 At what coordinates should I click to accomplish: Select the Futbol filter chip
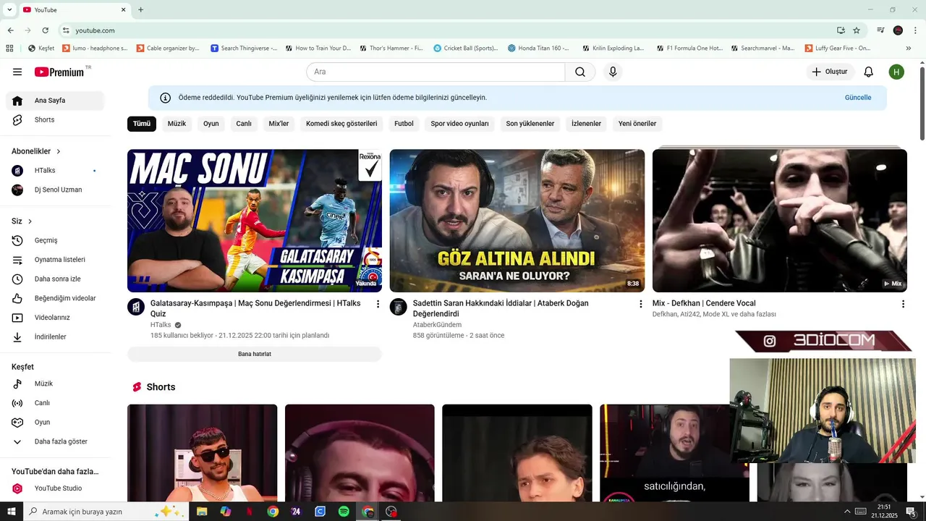(404, 124)
